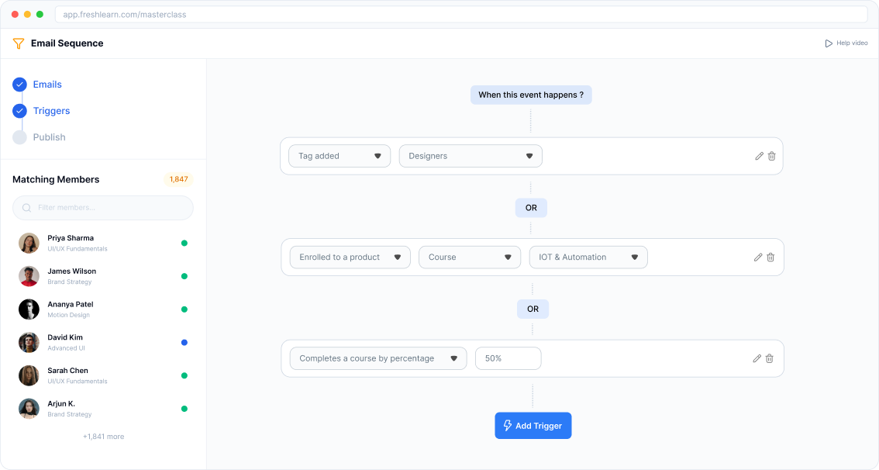Delete the Completes a course by percentage trigger
Screen dimensions: 879x470
tap(770, 358)
